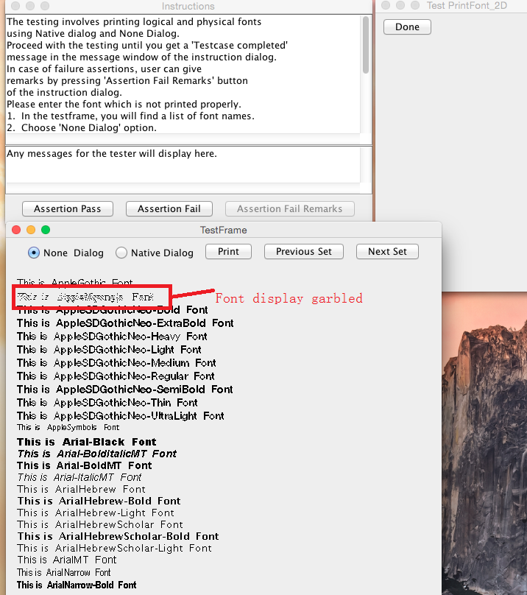Mark the test with Assertion Fail
This screenshot has height=595, width=527.
[x=169, y=209]
